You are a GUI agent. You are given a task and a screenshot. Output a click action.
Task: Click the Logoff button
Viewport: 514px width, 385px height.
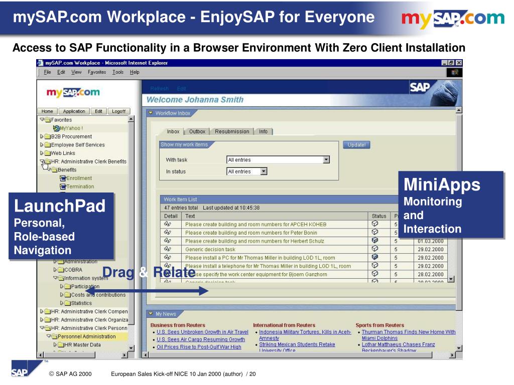click(118, 111)
